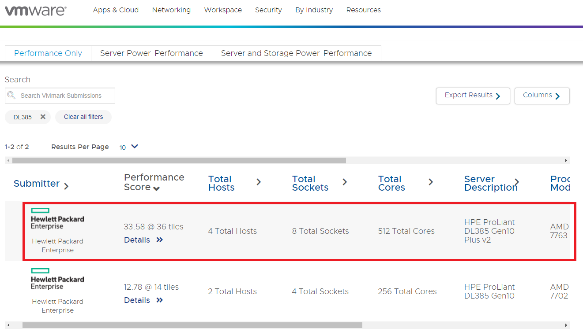
Task: Open the Columns button
Action: pos(542,96)
